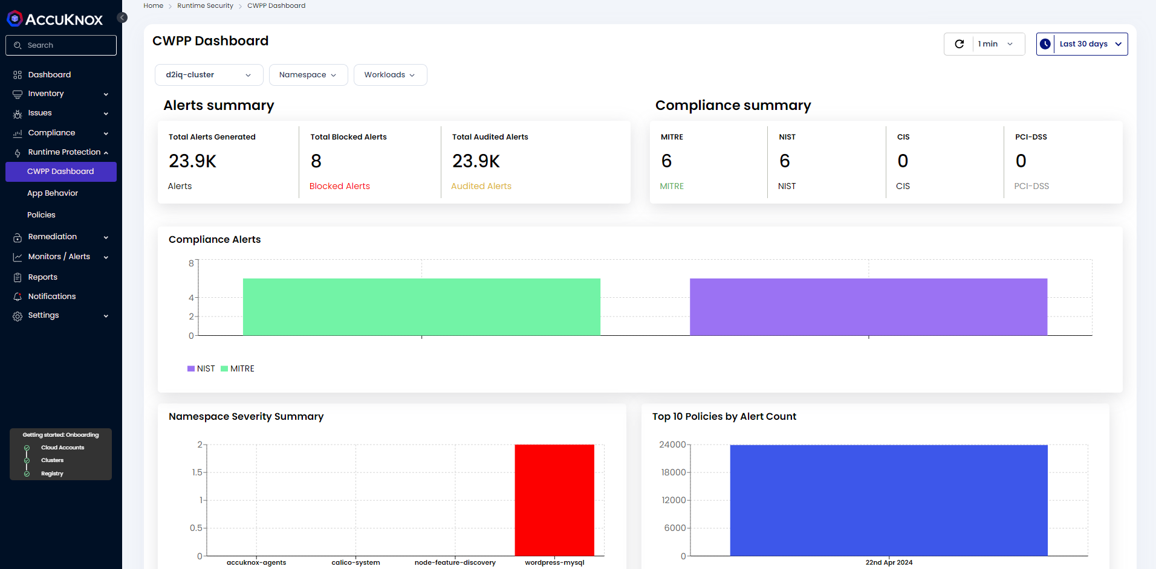Toggle the MITRE legend swatch
This screenshot has height=569, width=1156.
tap(224, 368)
